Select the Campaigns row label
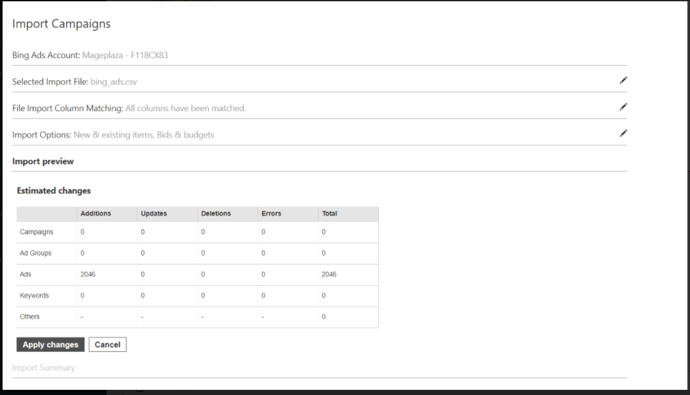 (37, 232)
